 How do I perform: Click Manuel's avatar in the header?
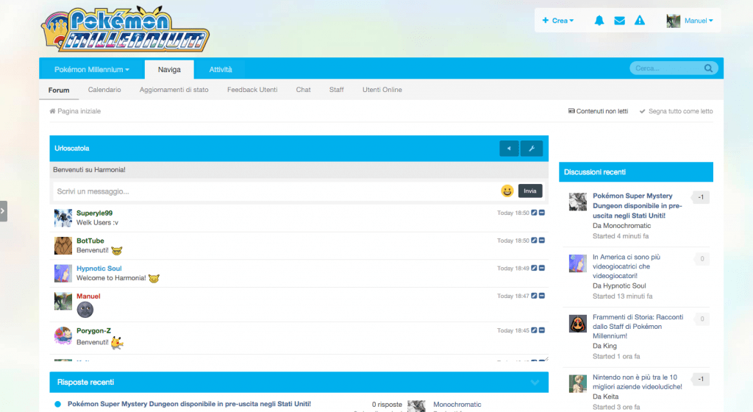tap(674, 21)
